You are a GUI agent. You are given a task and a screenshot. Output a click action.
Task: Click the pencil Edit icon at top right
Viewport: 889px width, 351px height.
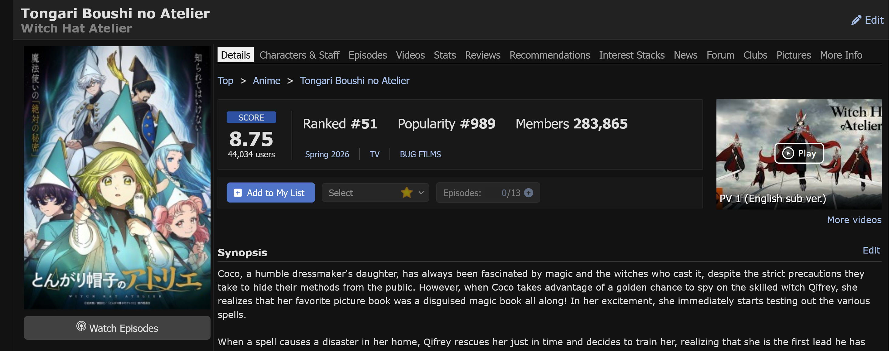[x=856, y=20]
